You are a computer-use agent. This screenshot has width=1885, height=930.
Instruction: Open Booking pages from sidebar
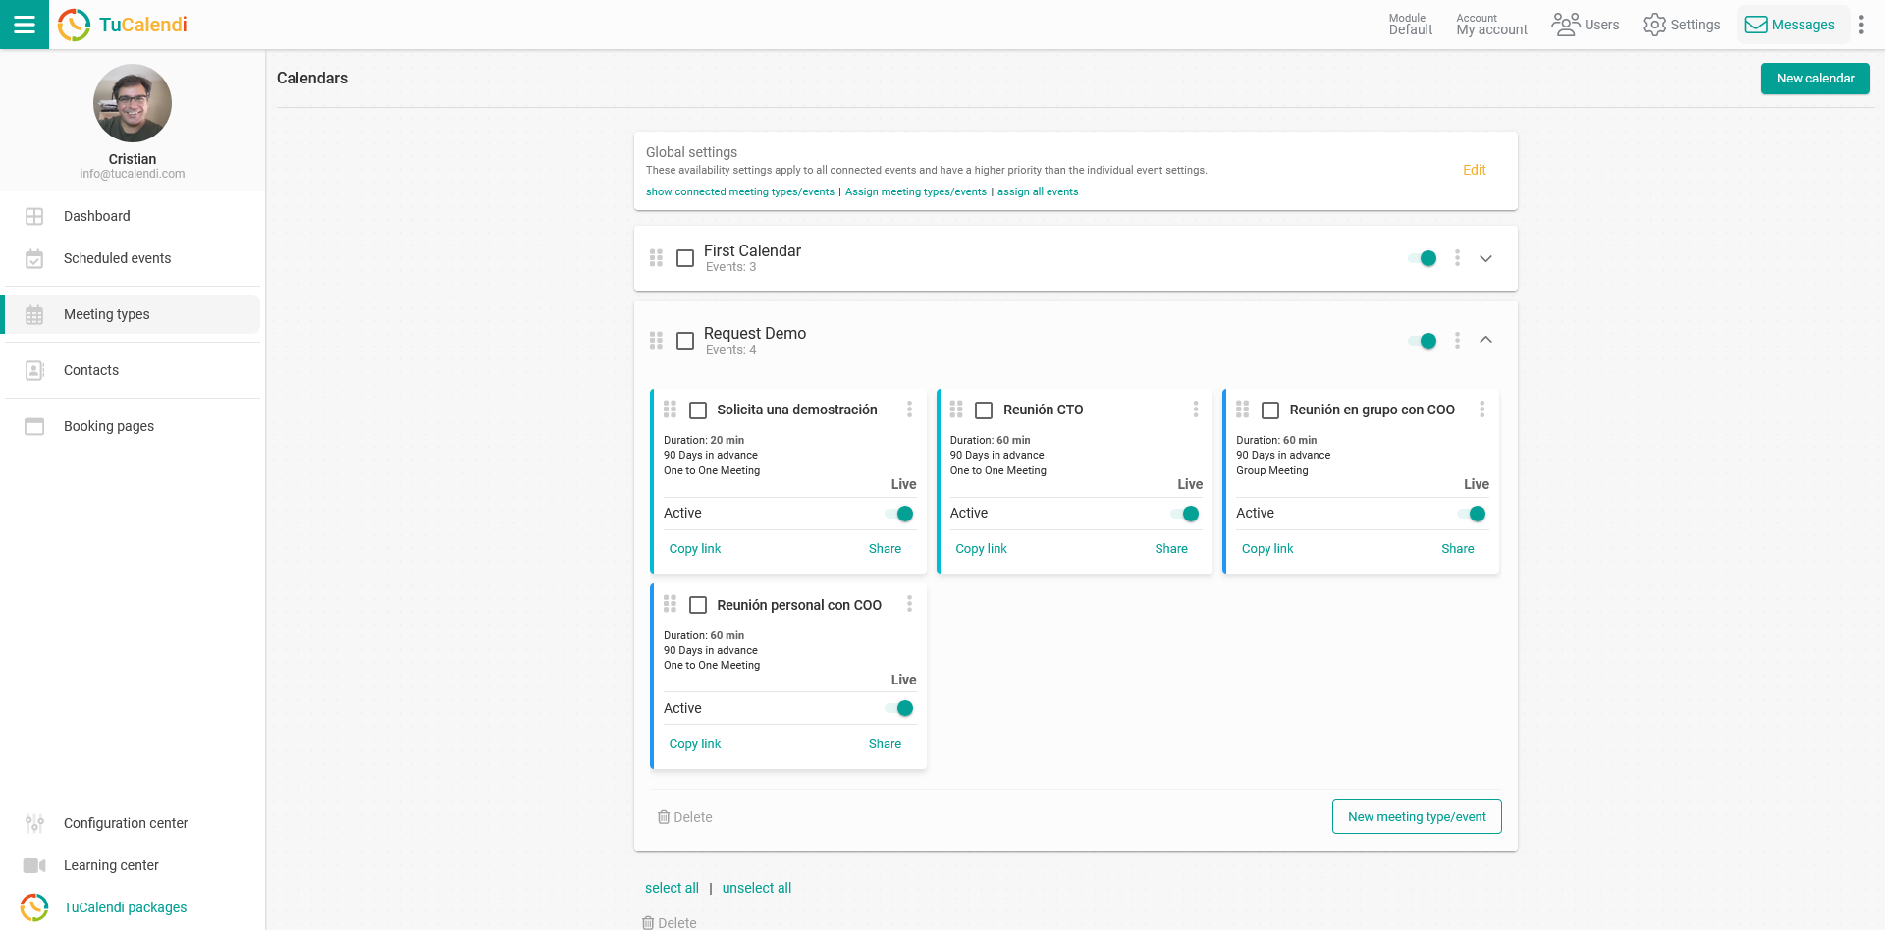108,426
